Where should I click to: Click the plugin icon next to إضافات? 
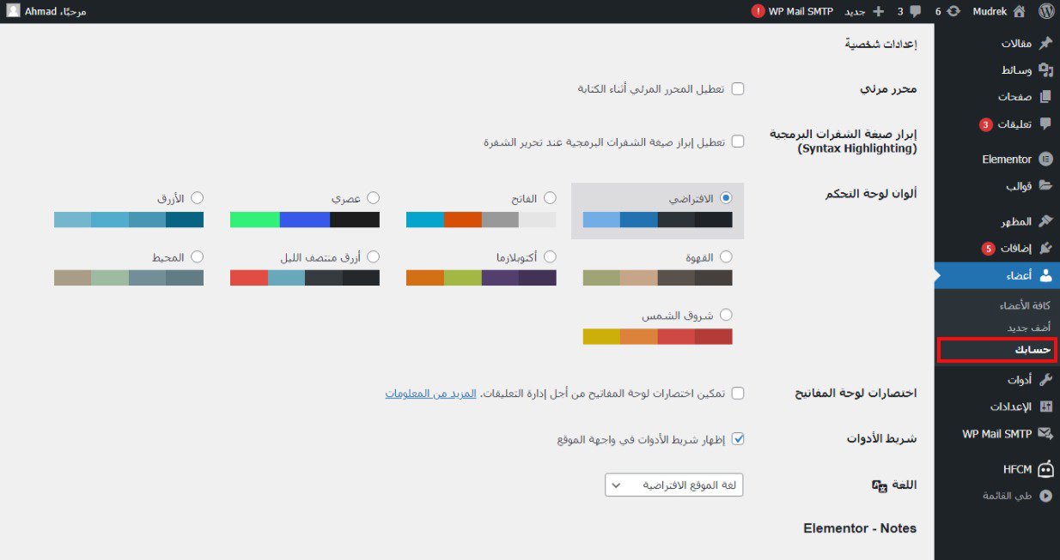(x=1045, y=248)
